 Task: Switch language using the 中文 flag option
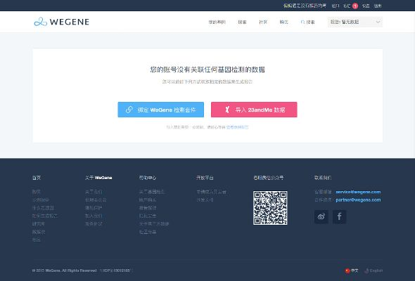click(352, 270)
